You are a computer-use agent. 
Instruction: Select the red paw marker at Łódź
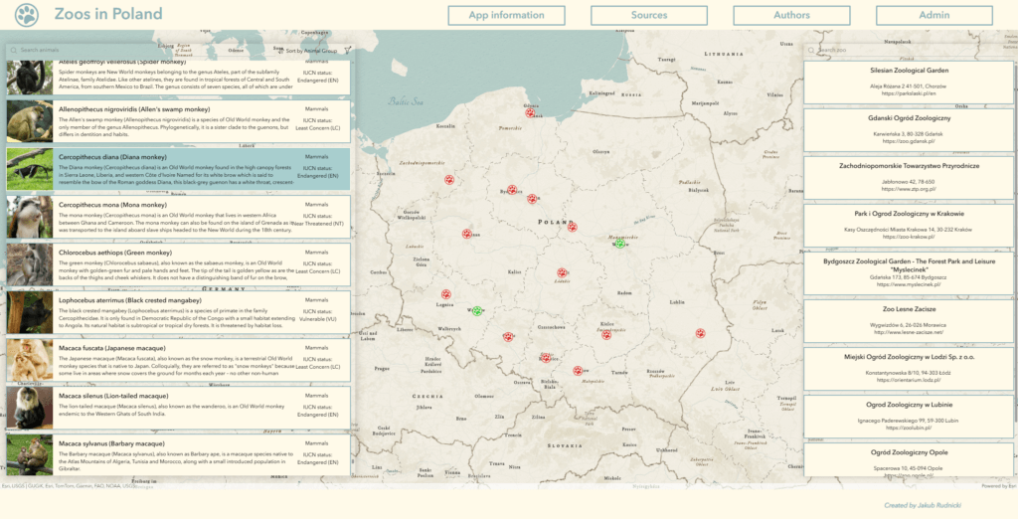(562, 272)
